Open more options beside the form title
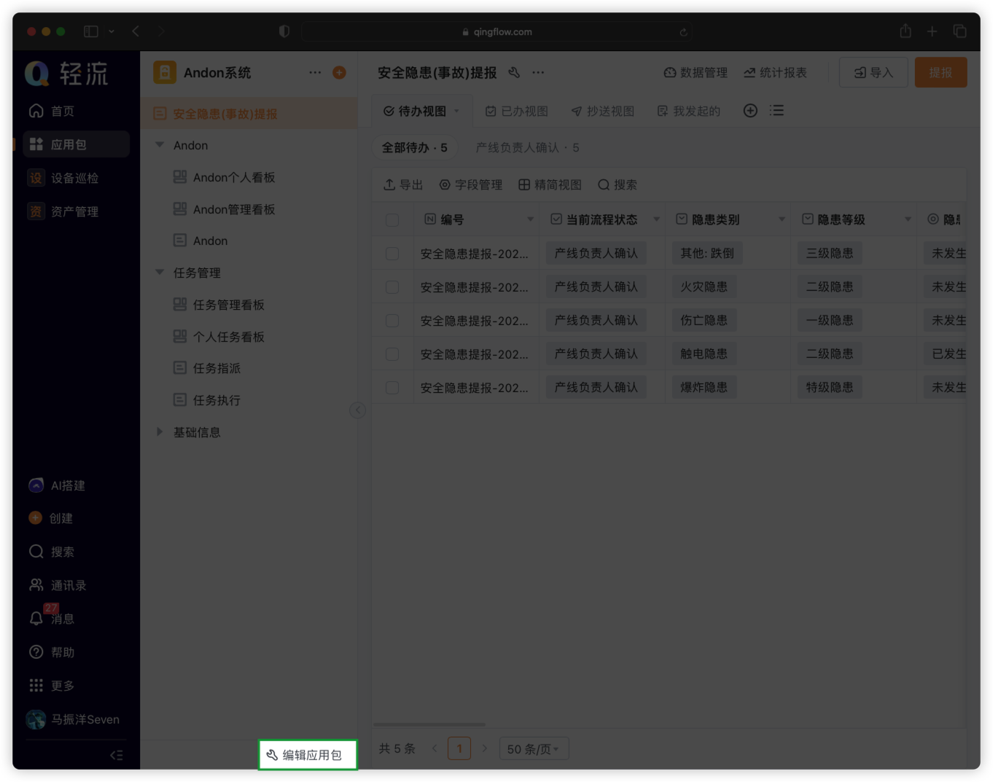993x782 pixels. pos(538,73)
